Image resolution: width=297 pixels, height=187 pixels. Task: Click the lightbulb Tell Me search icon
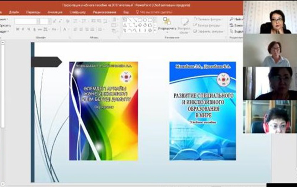click(137, 12)
